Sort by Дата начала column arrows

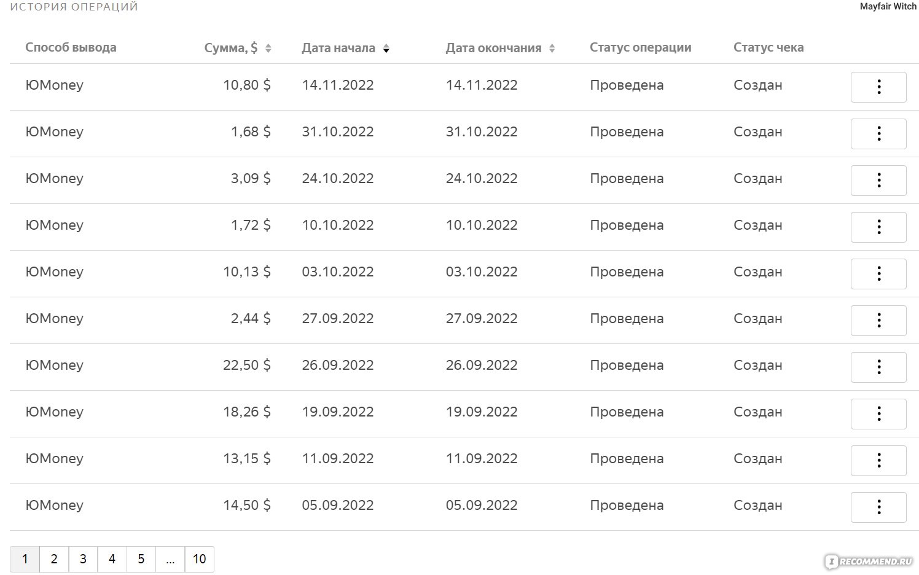click(386, 49)
